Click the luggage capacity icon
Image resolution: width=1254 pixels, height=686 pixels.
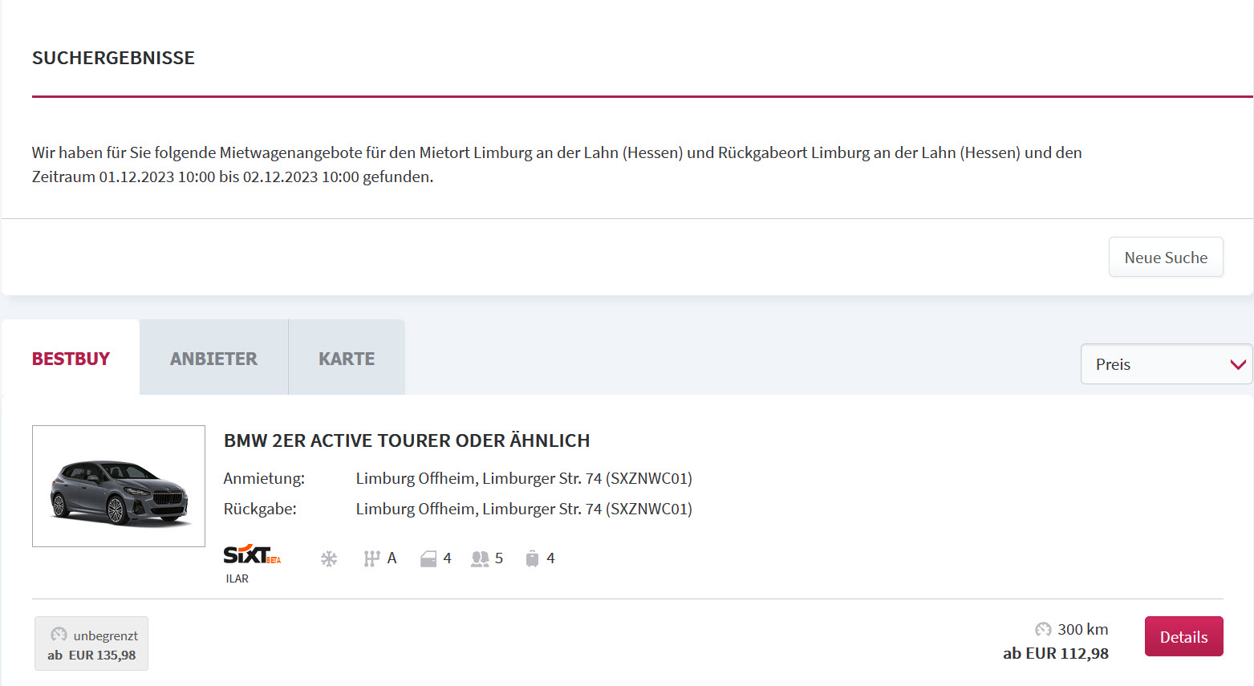(532, 558)
